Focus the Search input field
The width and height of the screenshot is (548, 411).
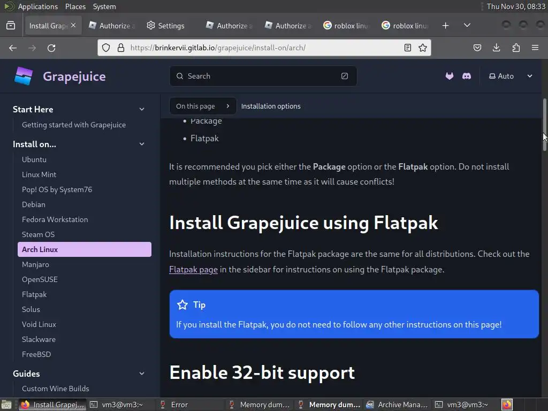pyautogui.click(x=263, y=76)
